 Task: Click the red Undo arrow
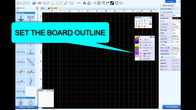pos(40,3)
